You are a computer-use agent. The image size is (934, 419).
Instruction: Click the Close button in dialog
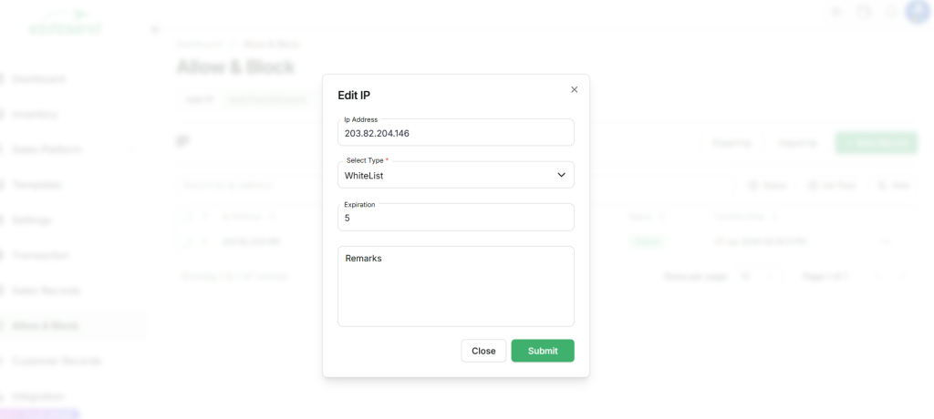pyautogui.click(x=483, y=351)
